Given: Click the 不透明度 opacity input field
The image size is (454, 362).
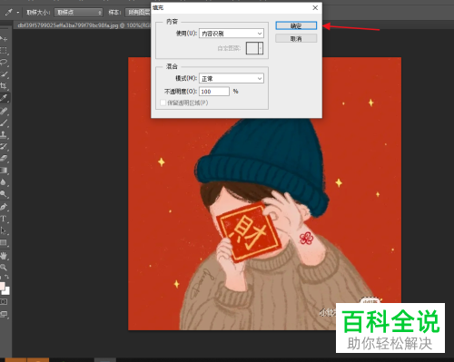Looking at the screenshot, I should coord(214,92).
